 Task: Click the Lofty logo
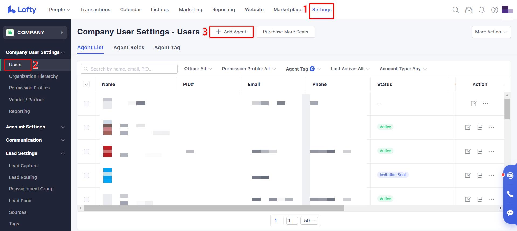[x=22, y=10]
